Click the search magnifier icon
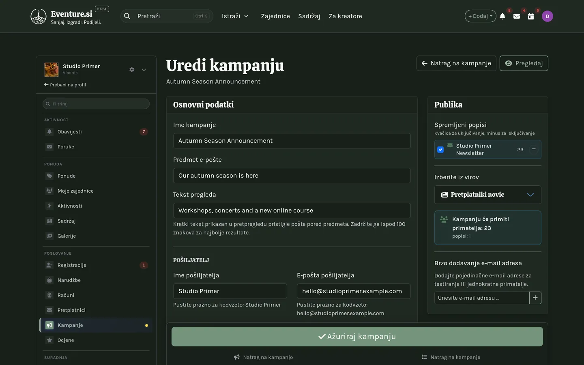Image resolution: width=584 pixels, height=365 pixels. click(127, 16)
